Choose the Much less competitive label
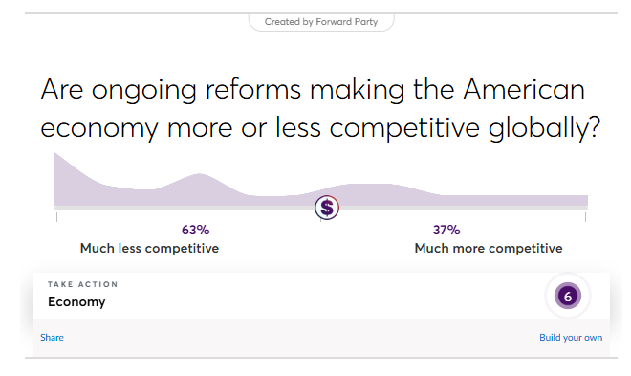Viewport: 631px width, 376px height. [149, 248]
